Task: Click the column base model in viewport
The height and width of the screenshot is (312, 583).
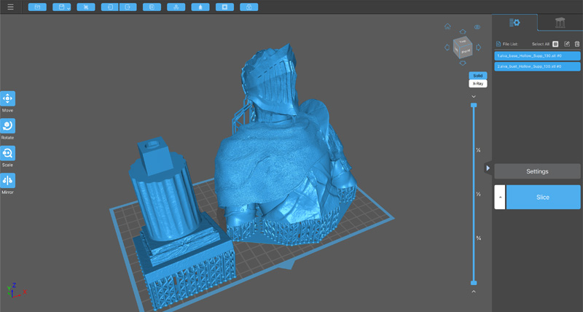Action: pos(168,208)
